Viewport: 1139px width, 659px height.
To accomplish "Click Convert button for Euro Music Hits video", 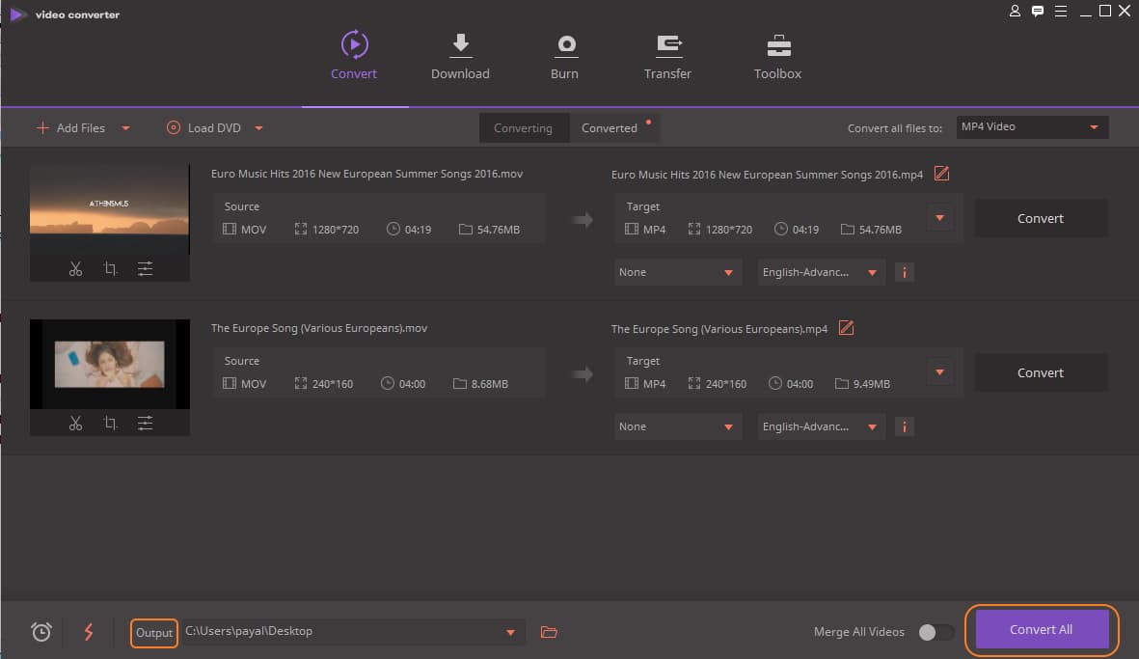I will coord(1041,219).
